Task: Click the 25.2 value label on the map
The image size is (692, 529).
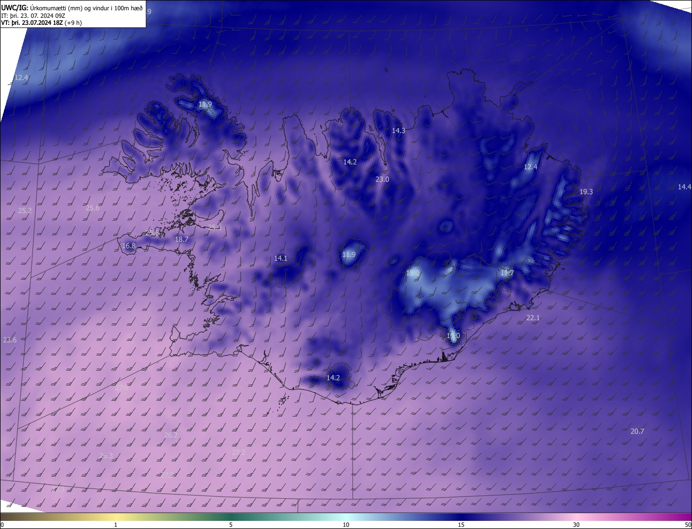Action: 25,211
